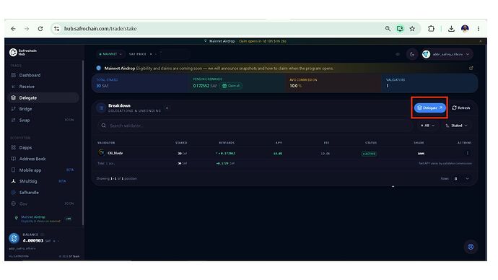Screen dimensions: 498x280
Task: Click the blue Delegate button
Action: click(x=429, y=108)
